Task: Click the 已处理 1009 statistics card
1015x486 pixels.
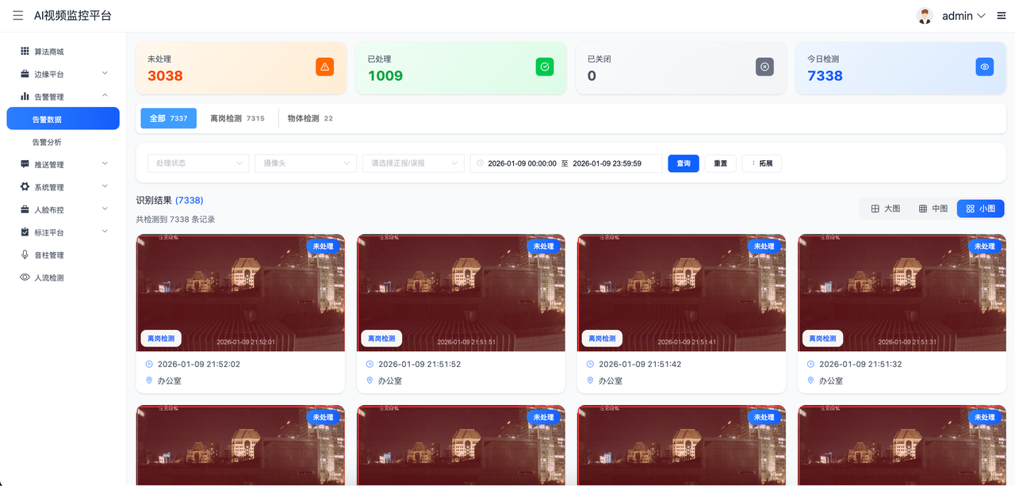Action: 462,68
